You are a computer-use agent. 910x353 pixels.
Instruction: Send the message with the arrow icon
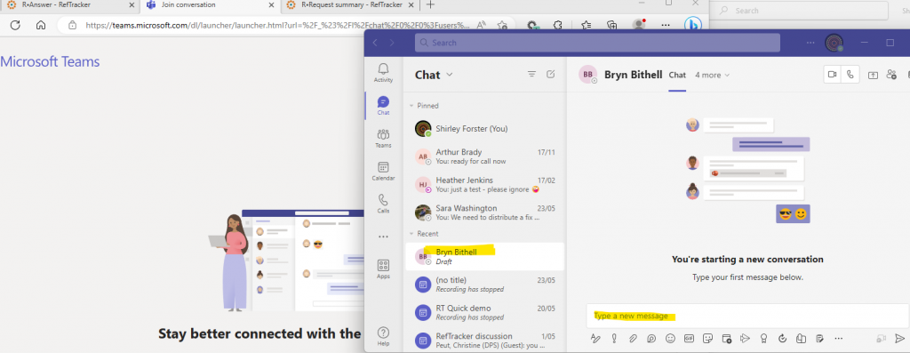click(899, 338)
